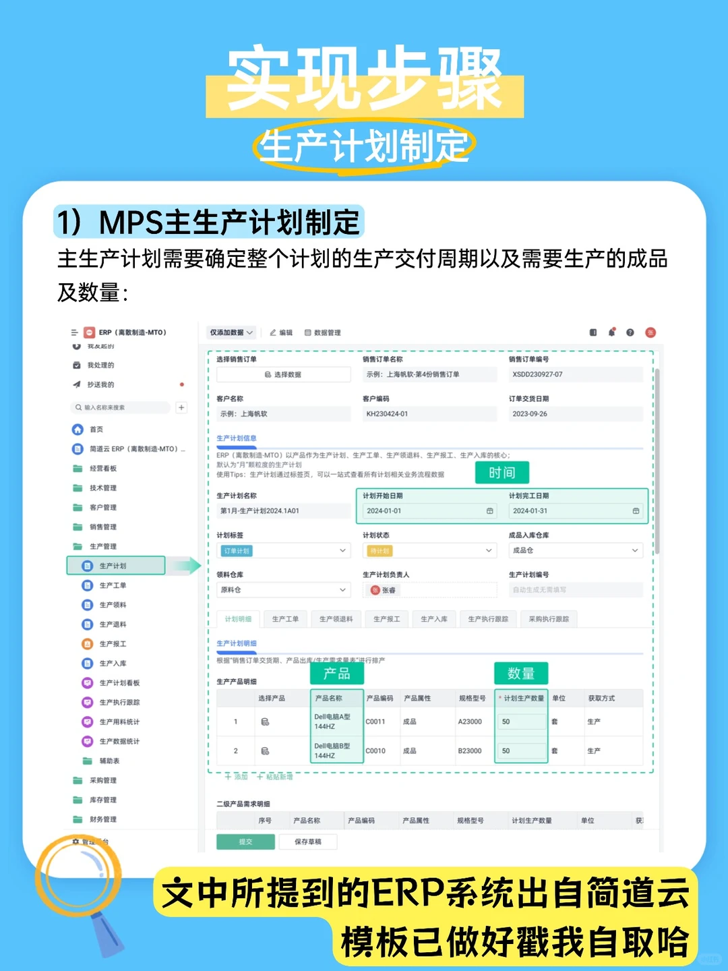Click the 张 avatar icon at top right
728x971 pixels.
[x=650, y=332]
